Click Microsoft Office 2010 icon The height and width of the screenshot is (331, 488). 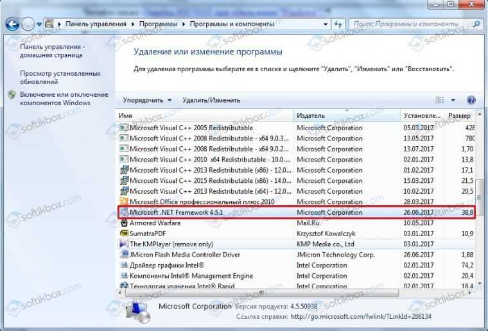(124, 201)
